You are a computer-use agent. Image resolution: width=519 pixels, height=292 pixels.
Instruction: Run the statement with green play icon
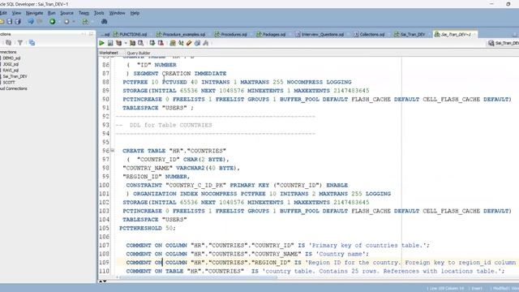coord(101,43)
